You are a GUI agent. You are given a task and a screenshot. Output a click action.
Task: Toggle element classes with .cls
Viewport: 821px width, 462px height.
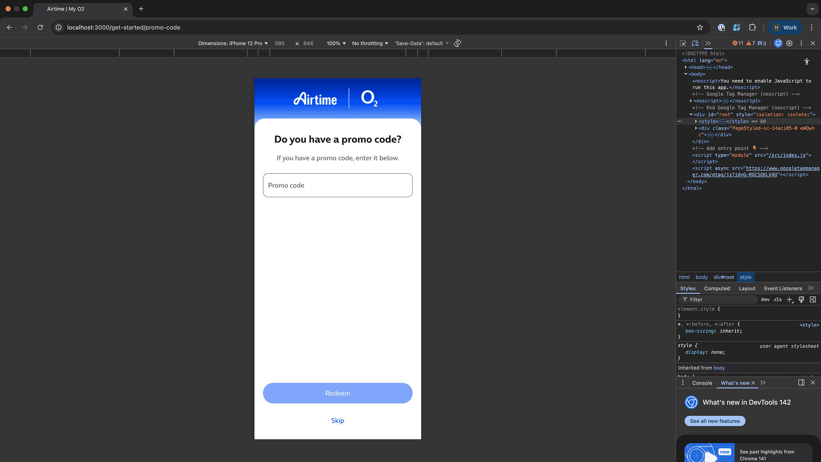777,299
